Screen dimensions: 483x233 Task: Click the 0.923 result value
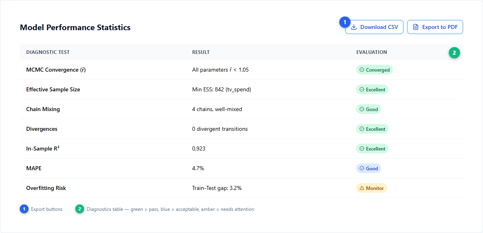[x=199, y=148]
